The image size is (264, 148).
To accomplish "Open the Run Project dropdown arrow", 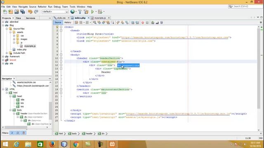I will click(96, 12).
